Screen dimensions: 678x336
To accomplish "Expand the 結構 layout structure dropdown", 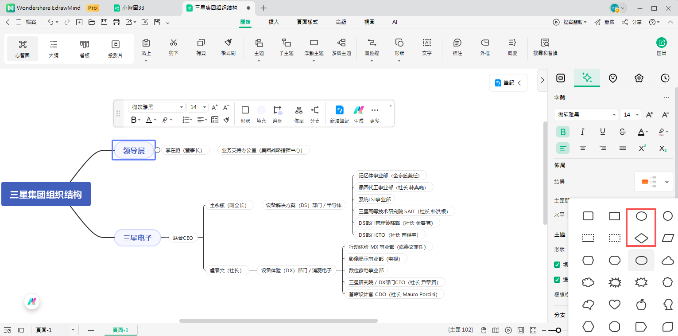I will coord(653,182).
